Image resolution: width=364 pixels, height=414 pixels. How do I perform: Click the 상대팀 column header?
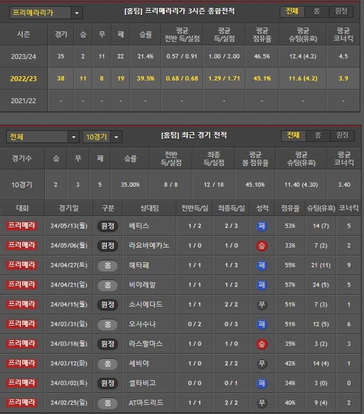point(149,208)
